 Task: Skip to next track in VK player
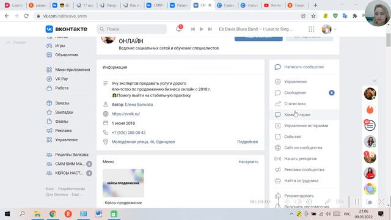click(210, 29)
